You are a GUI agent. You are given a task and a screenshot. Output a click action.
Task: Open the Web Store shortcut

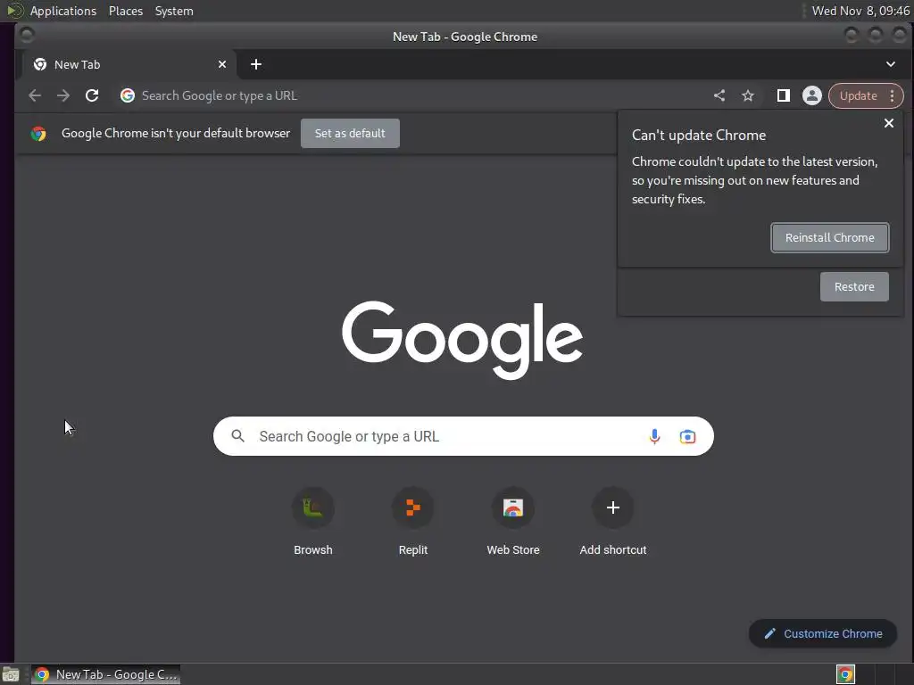click(513, 521)
